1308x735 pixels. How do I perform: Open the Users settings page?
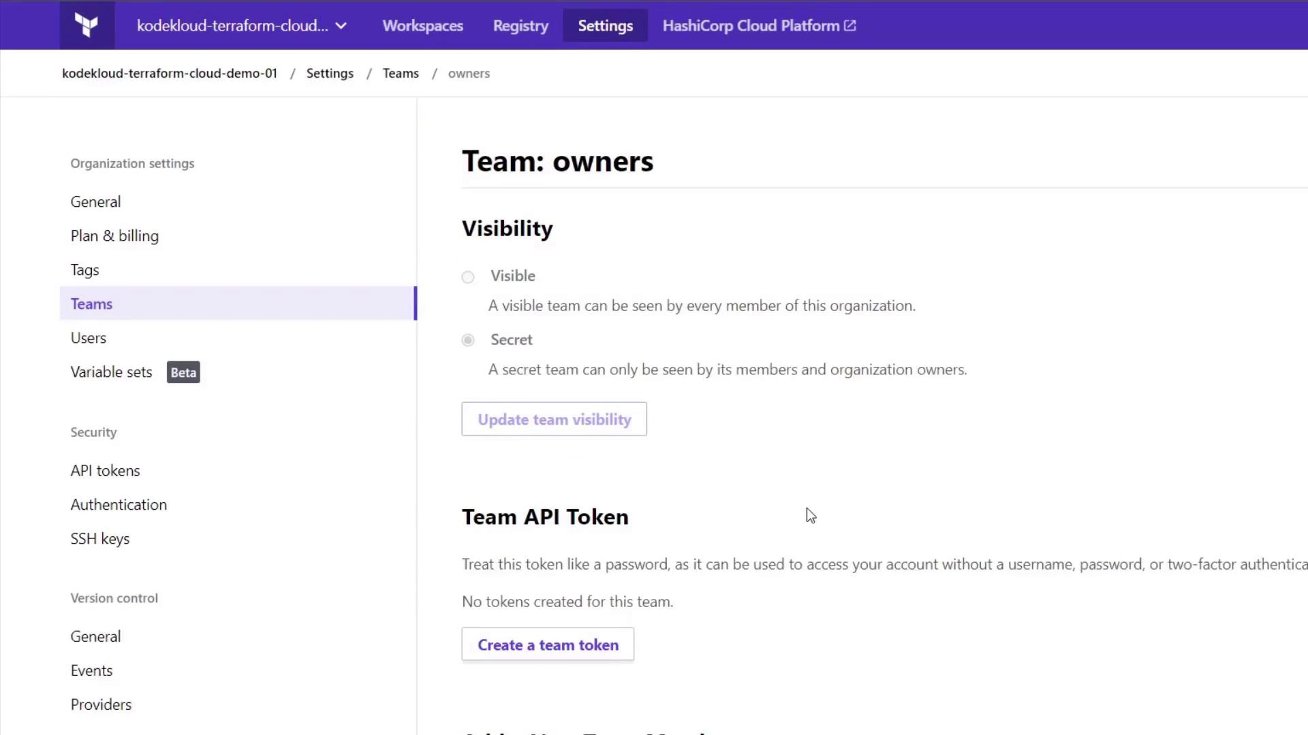click(x=89, y=338)
